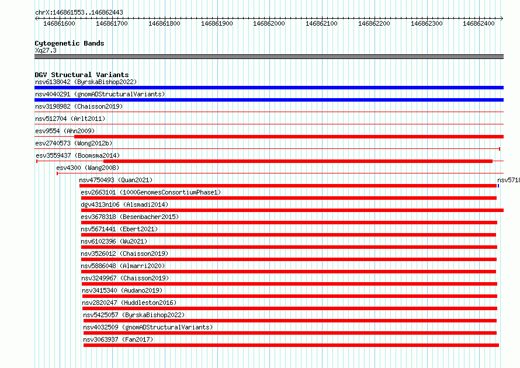Select the red dgv4313n106 variant bar
520x368 pixels.
pyautogui.click(x=292, y=210)
